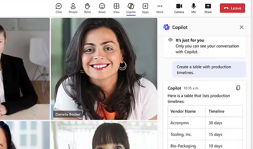The image size is (253, 149).
Task: Select the Vendor Name column header
Action: [183, 112]
